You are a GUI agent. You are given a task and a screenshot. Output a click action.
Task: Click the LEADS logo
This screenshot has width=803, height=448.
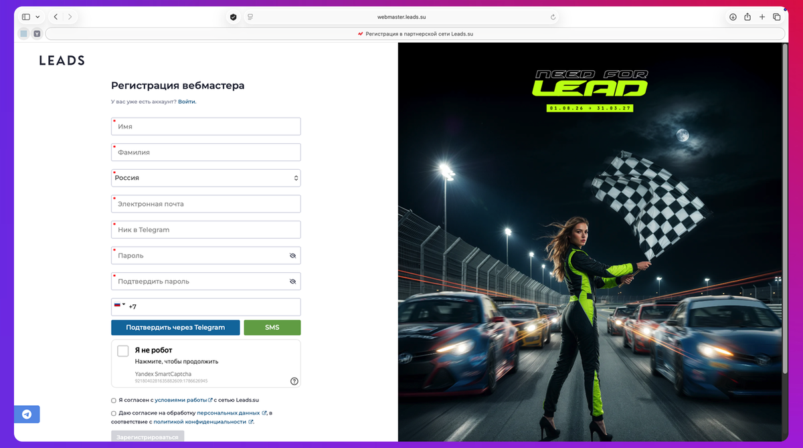pyautogui.click(x=62, y=60)
